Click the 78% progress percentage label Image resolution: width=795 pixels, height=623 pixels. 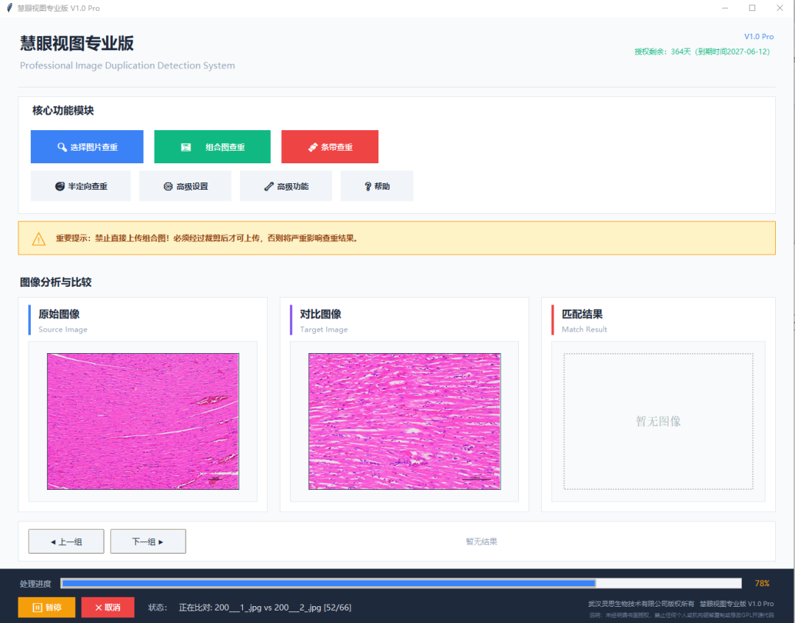click(762, 583)
